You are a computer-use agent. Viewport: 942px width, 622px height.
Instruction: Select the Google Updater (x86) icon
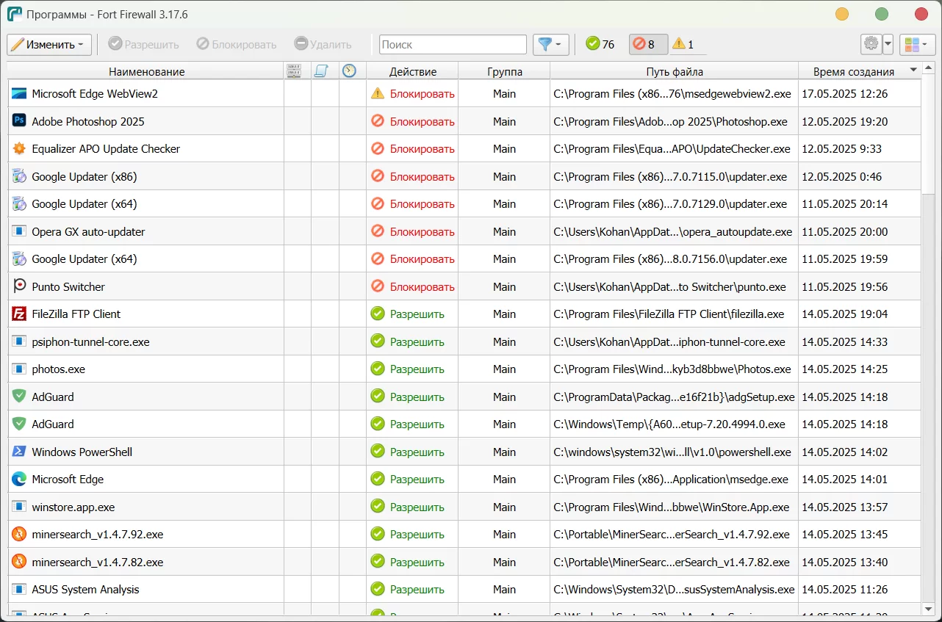(x=19, y=176)
